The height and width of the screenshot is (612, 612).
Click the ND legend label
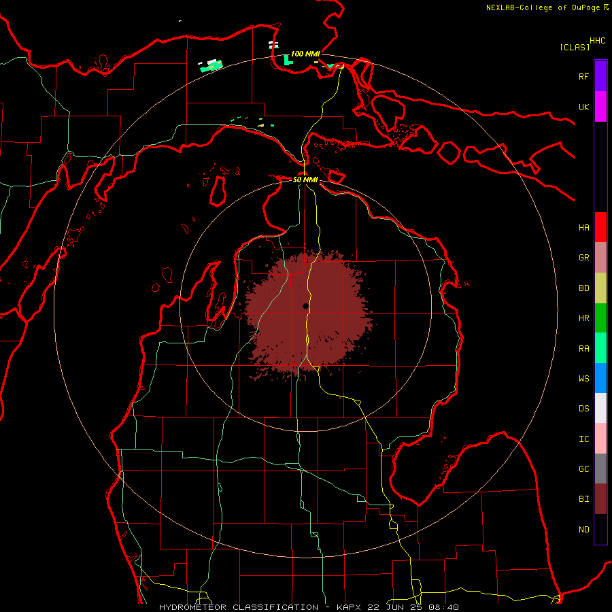coord(583,530)
